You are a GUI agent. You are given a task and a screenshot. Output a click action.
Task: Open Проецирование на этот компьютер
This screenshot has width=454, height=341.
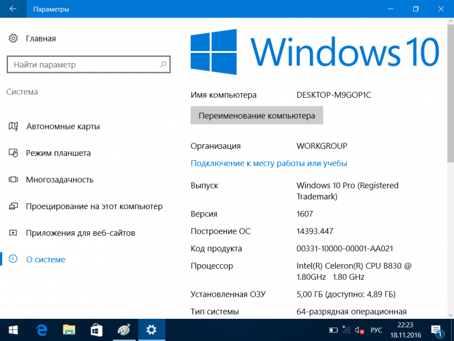pyautogui.click(x=94, y=206)
